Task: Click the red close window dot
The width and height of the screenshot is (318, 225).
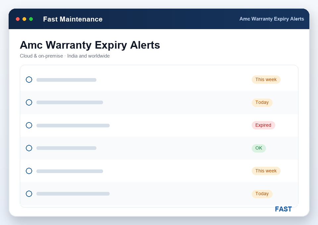Action: tap(18, 19)
